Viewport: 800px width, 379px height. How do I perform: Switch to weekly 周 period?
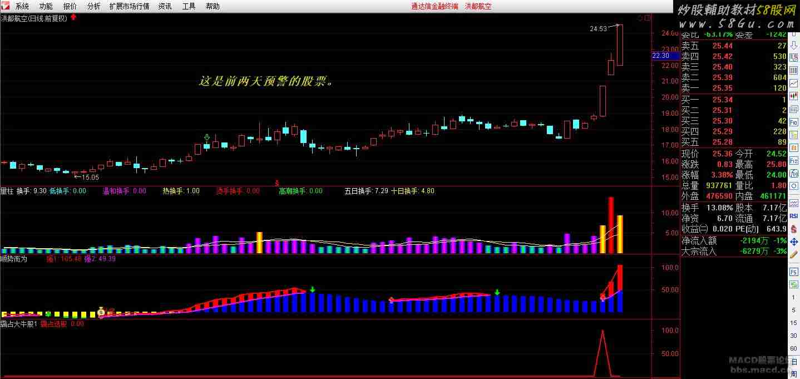(794, 373)
